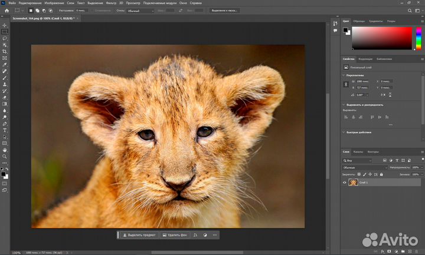Image resolution: width=425 pixels, height=255 pixels.
Task: Open the fill percentage dropdown arrow
Action: click(422, 174)
